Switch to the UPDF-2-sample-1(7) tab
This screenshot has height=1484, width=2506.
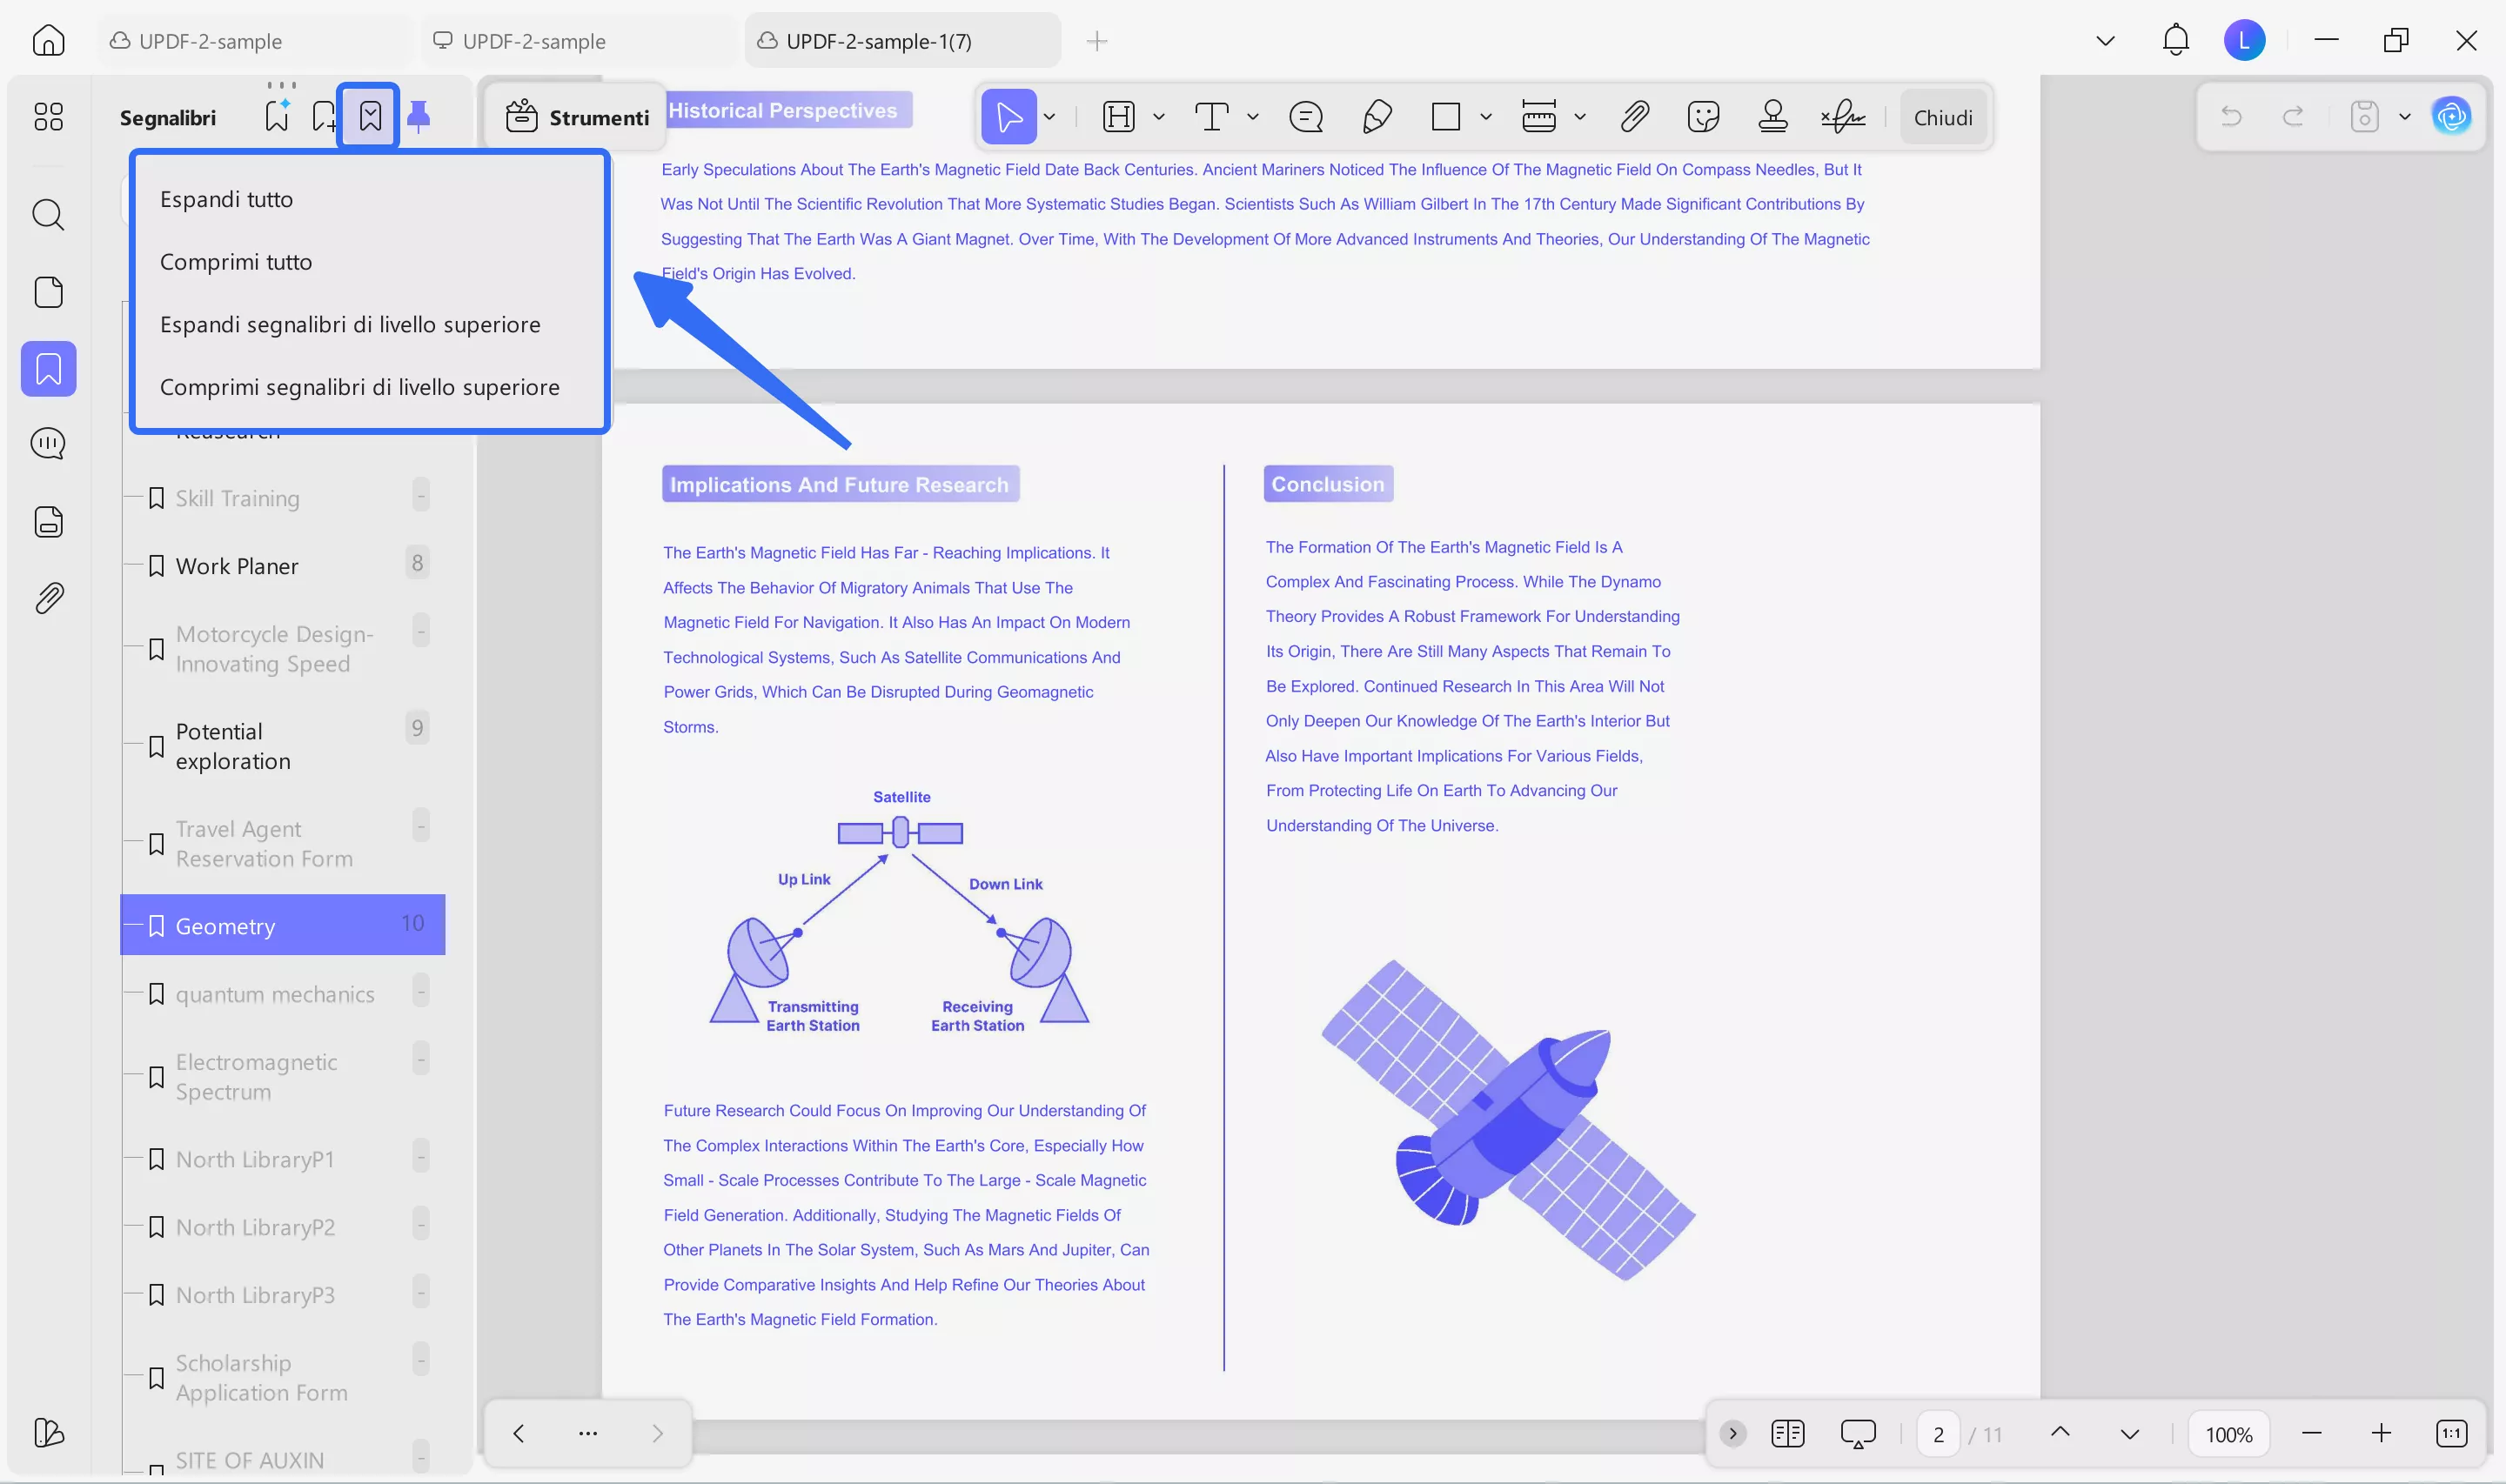[x=878, y=41]
